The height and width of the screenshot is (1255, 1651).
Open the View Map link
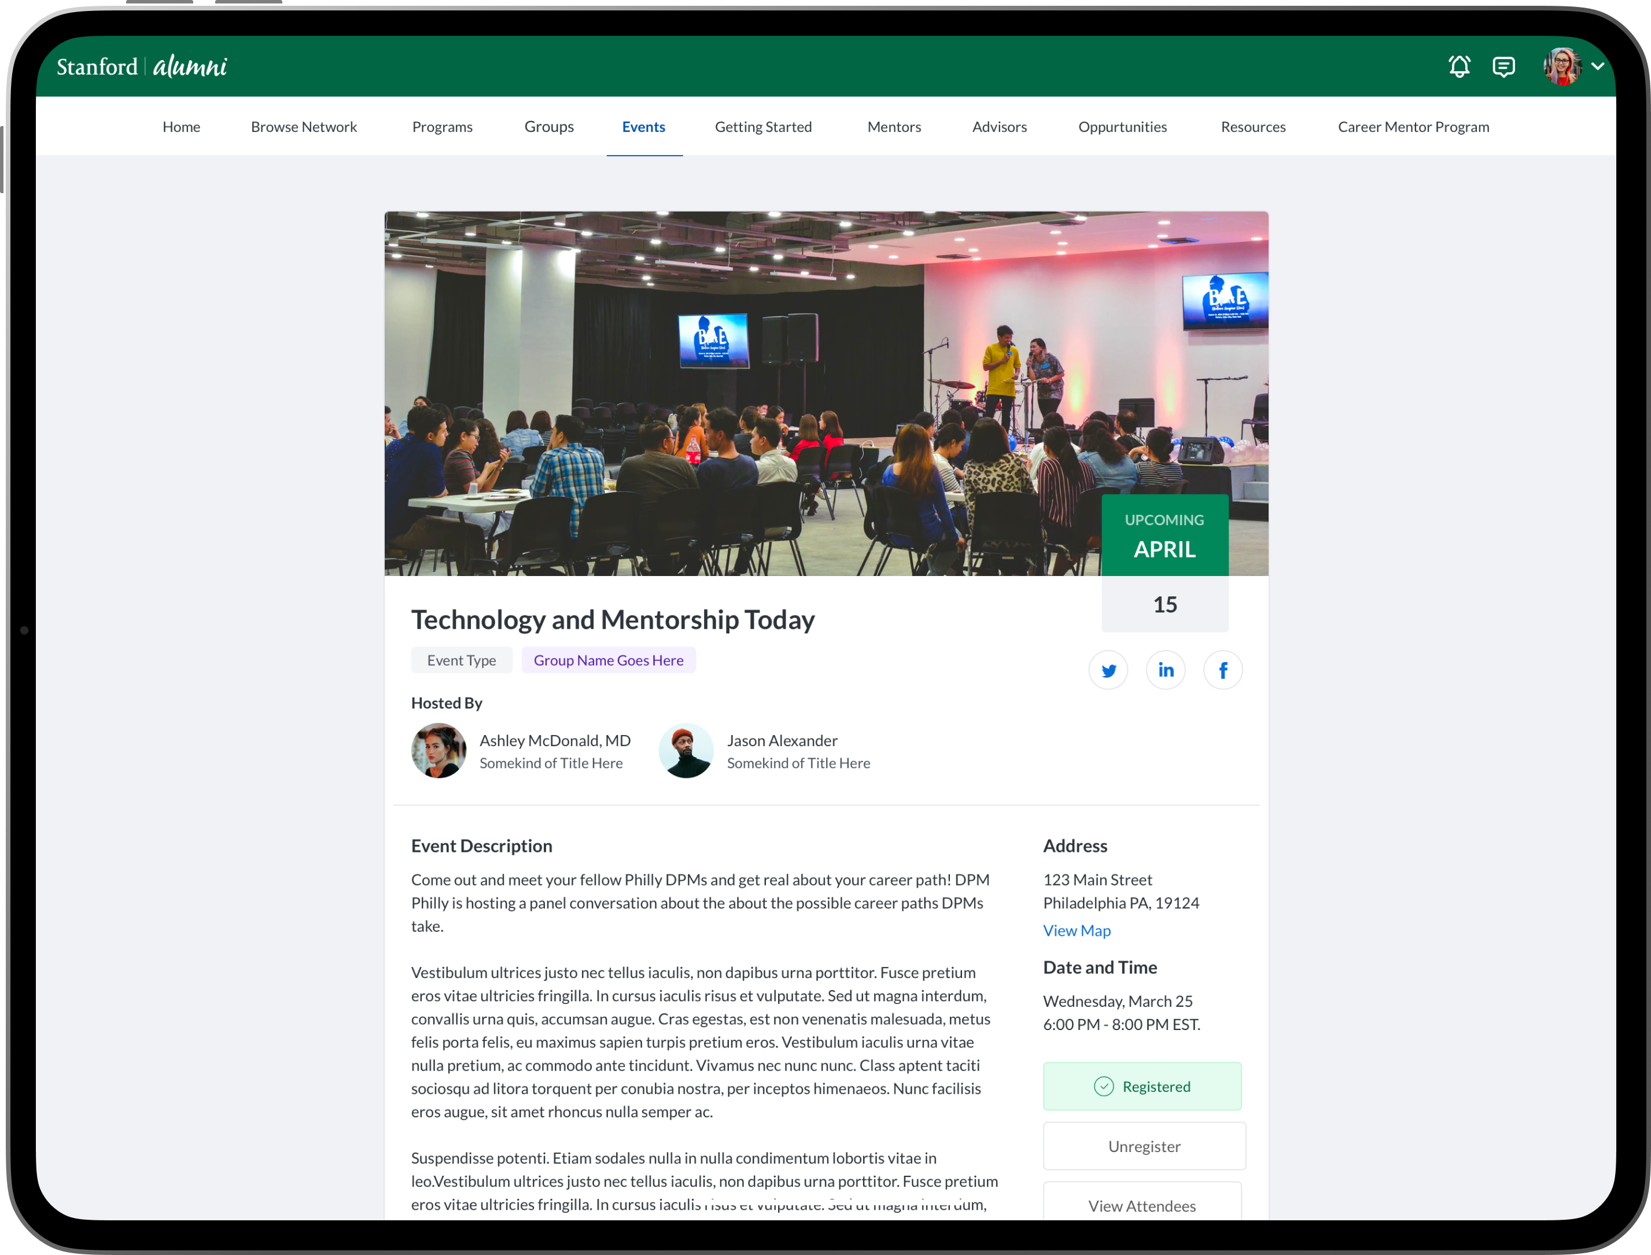pos(1077,931)
